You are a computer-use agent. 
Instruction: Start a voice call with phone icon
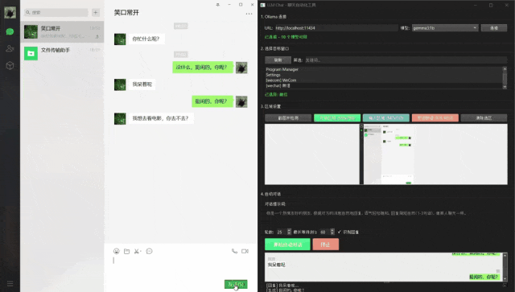[234, 251]
